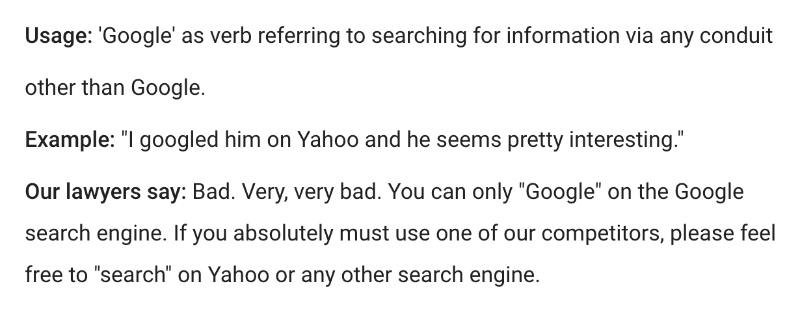This screenshot has height=312, width=800.
Task: Click the bold "Example:" label
Action: [x=70, y=140]
